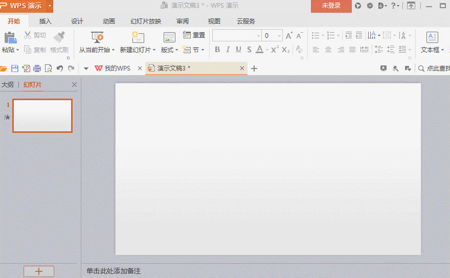This screenshot has width=450, height=278.
Task: Click the decrease indent icon
Action: 348,35
